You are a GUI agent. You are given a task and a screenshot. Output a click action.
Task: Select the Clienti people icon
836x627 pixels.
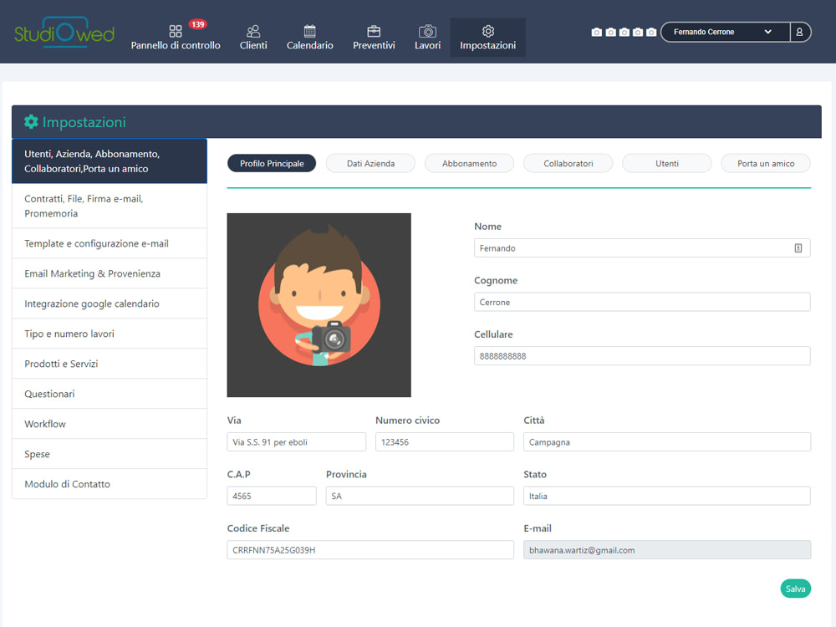(x=253, y=28)
